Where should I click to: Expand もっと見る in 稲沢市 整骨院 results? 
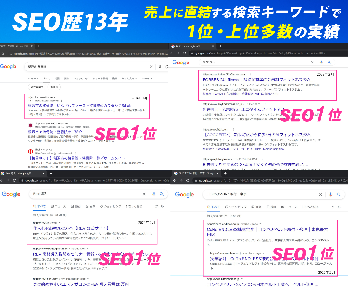(129, 79)
